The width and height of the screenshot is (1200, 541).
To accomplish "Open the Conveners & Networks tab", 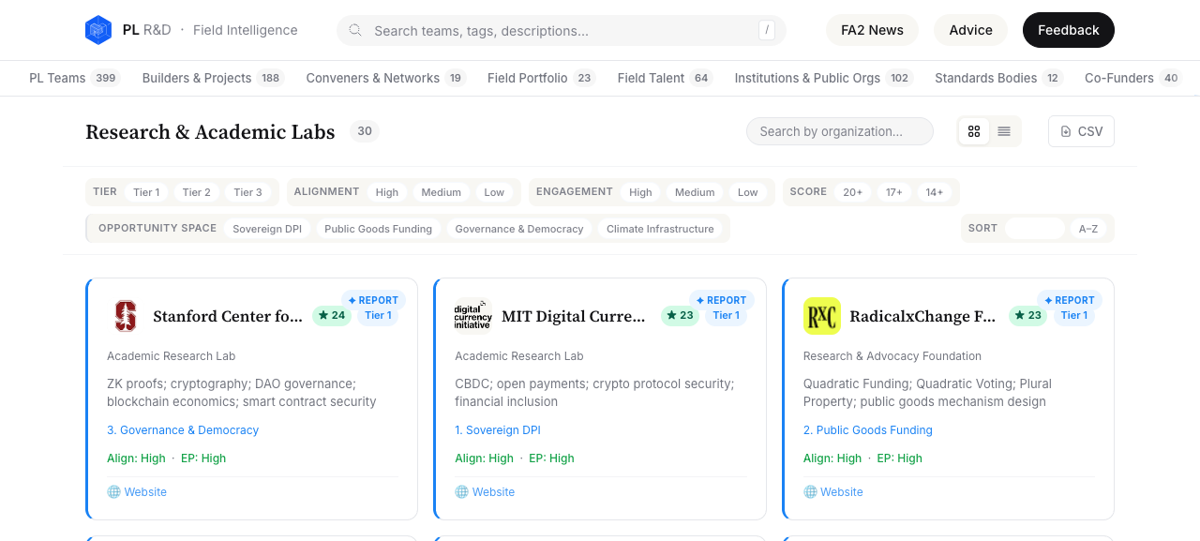I will (x=385, y=78).
